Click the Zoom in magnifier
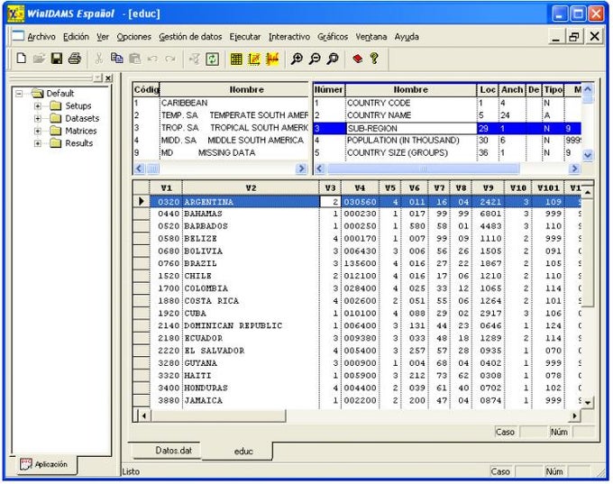This screenshot has width=613, height=484. point(297,59)
